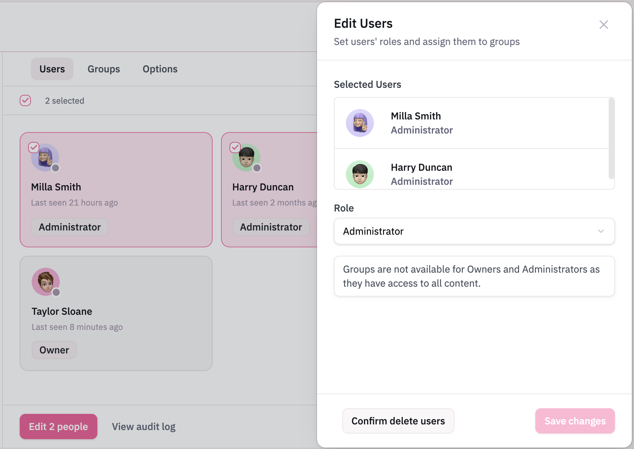634x449 pixels.
Task: Click Taylor Sloane's avatar on her card
Action: pos(46,282)
